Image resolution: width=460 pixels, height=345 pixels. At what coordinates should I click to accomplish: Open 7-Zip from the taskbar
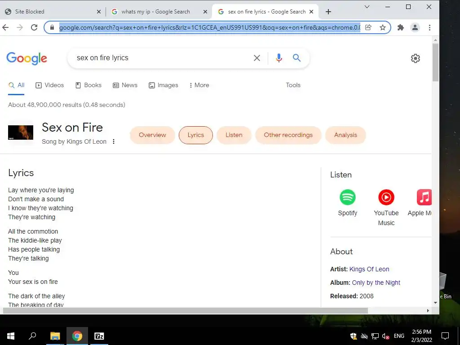click(x=99, y=336)
